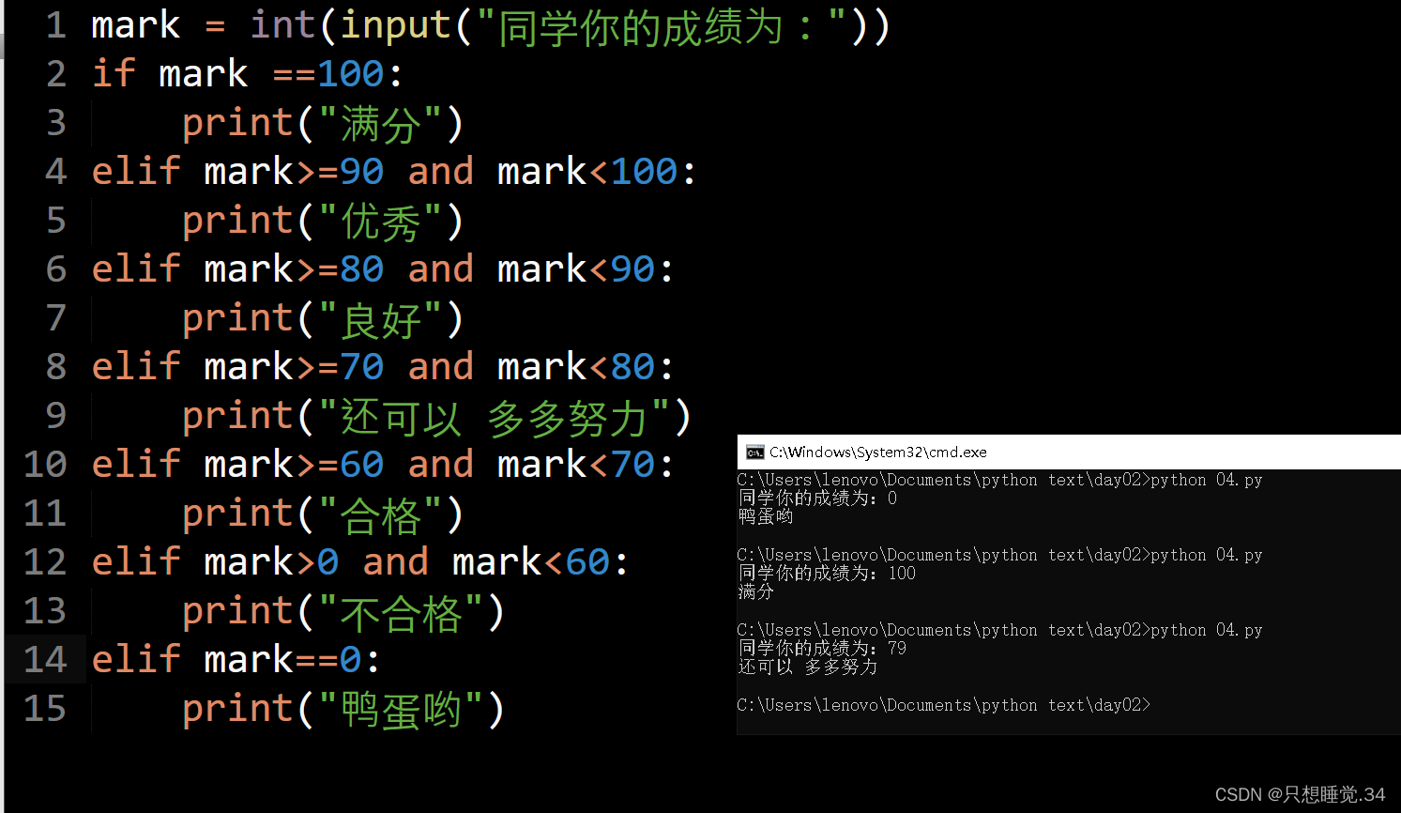Select line number 15 in the gutter
The height and width of the screenshot is (813, 1401).
tap(45, 709)
